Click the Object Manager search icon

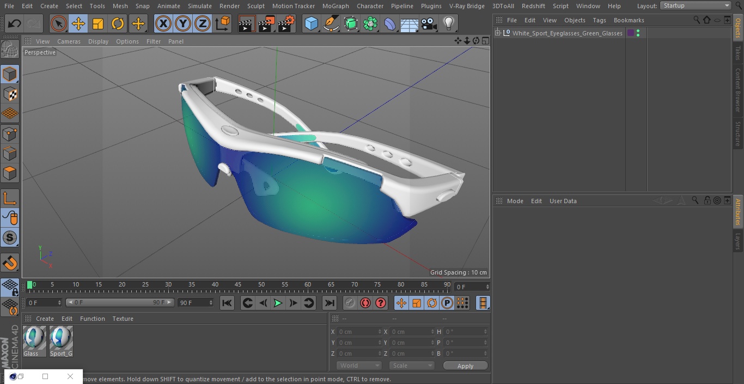point(697,20)
